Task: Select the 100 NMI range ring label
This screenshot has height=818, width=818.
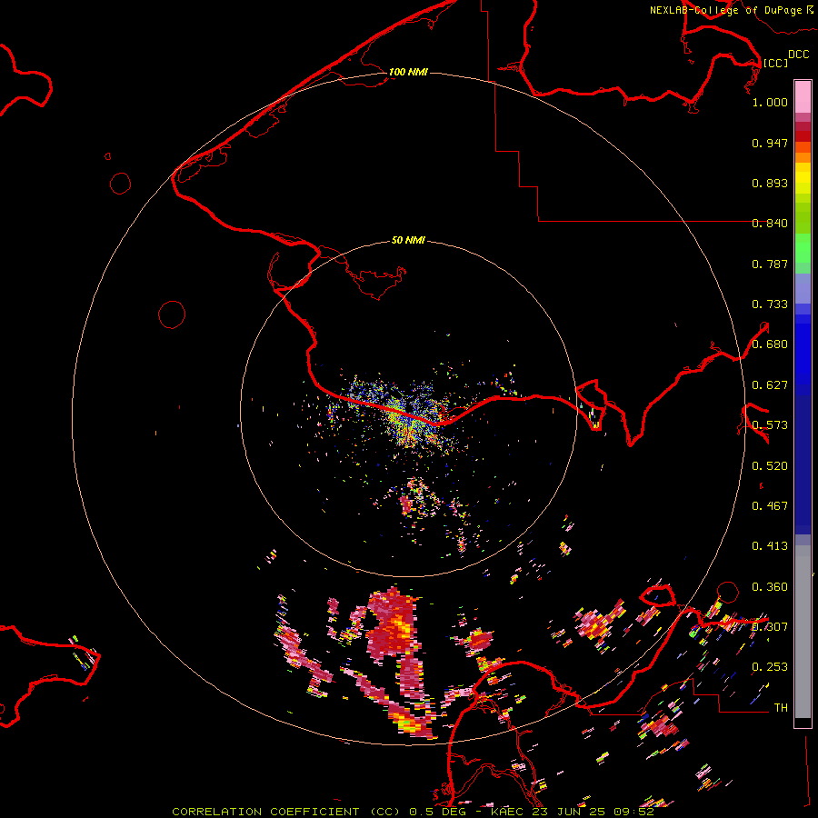Action: tap(408, 72)
